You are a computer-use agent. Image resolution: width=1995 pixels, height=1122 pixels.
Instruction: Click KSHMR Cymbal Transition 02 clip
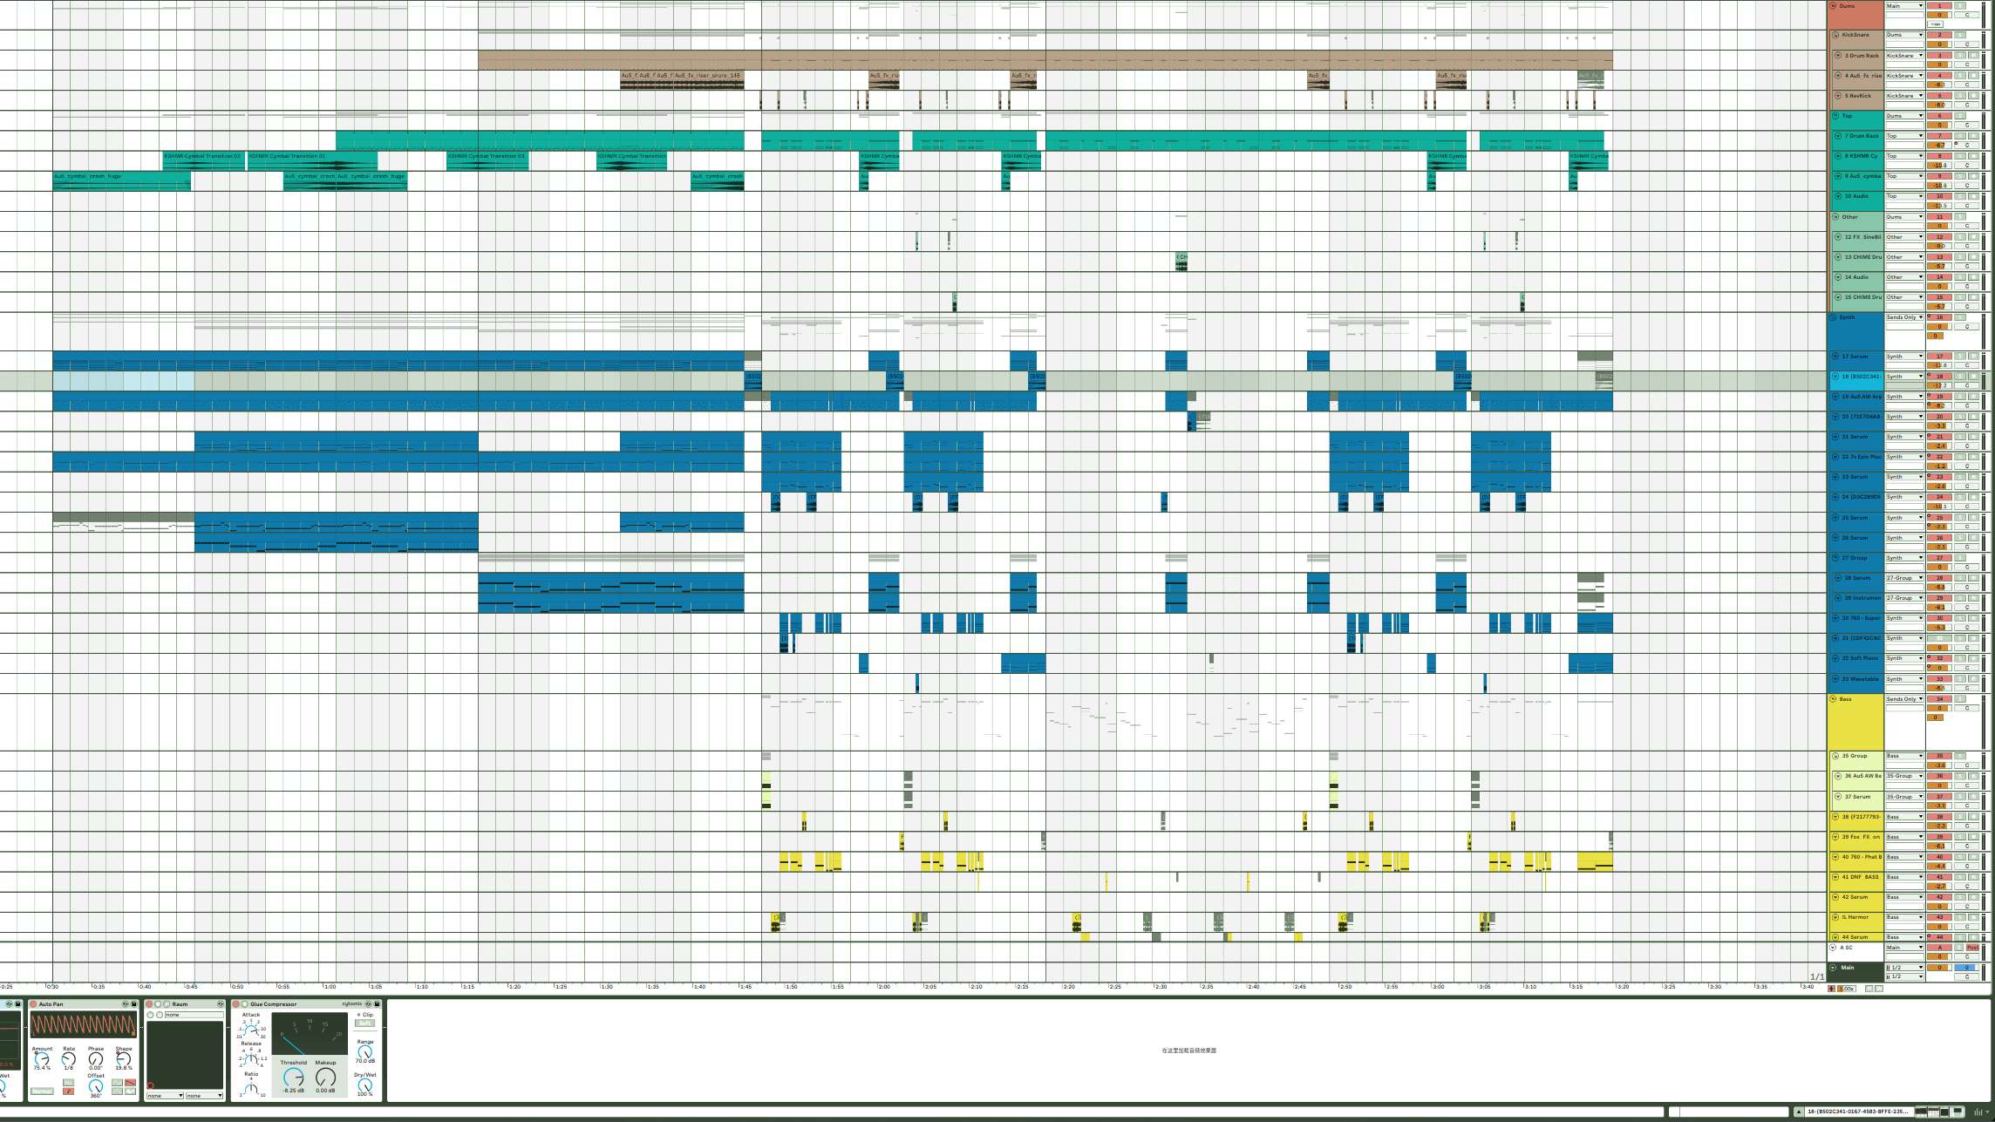(x=202, y=156)
